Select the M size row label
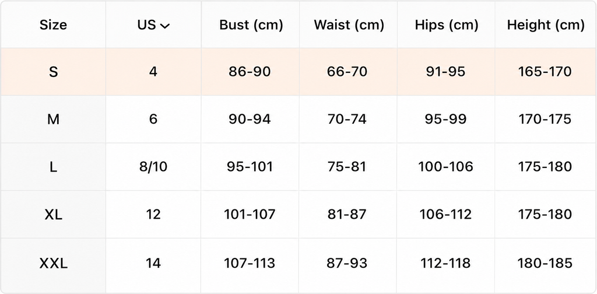Viewport: 597px width, 294px height. [x=53, y=120]
